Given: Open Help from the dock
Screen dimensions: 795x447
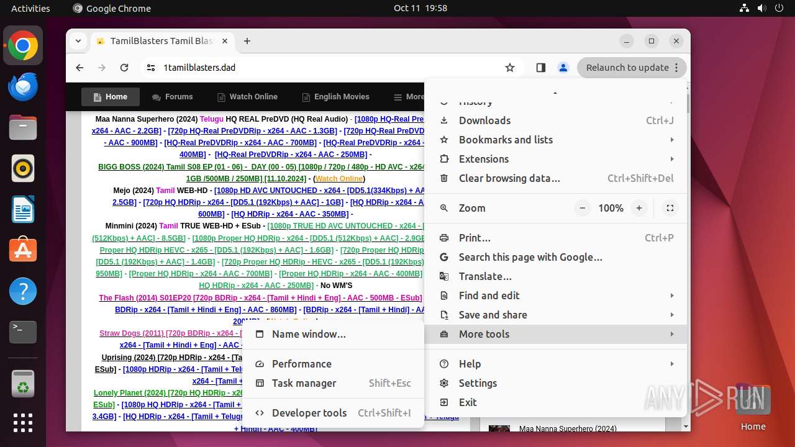Looking at the screenshot, I should 23,291.
